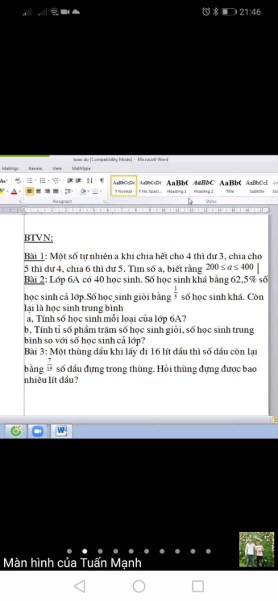Open Cốc Cốc browser in the taskbar

click(x=16, y=431)
